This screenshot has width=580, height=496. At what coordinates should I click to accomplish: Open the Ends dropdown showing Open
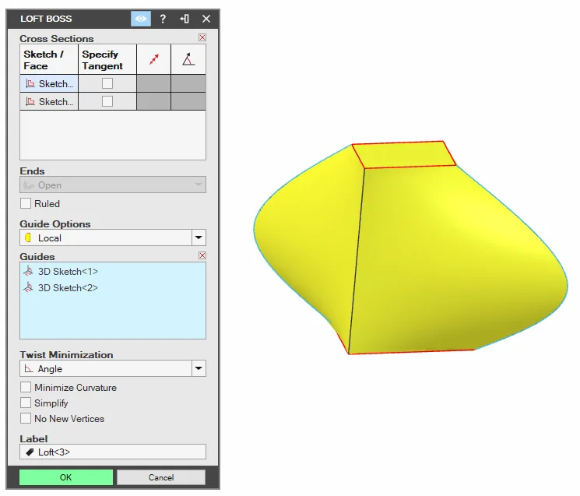[x=113, y=185]
